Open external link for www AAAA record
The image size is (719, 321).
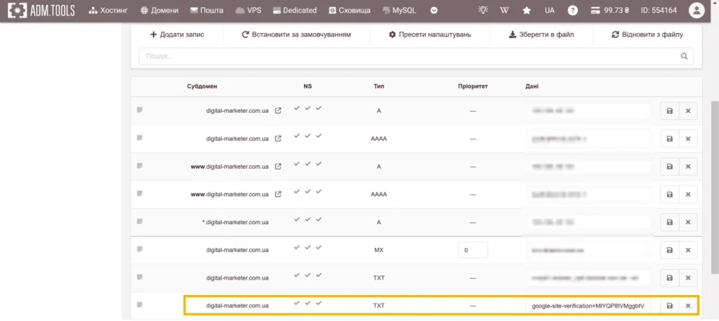tap(278, 194)
